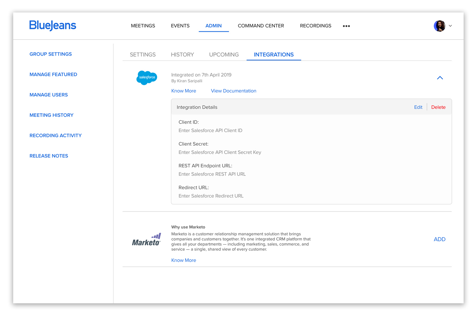Viewport: 475px width, 319px height.
Task: Open the profile dropdown arrow
Action: (450, 26)
